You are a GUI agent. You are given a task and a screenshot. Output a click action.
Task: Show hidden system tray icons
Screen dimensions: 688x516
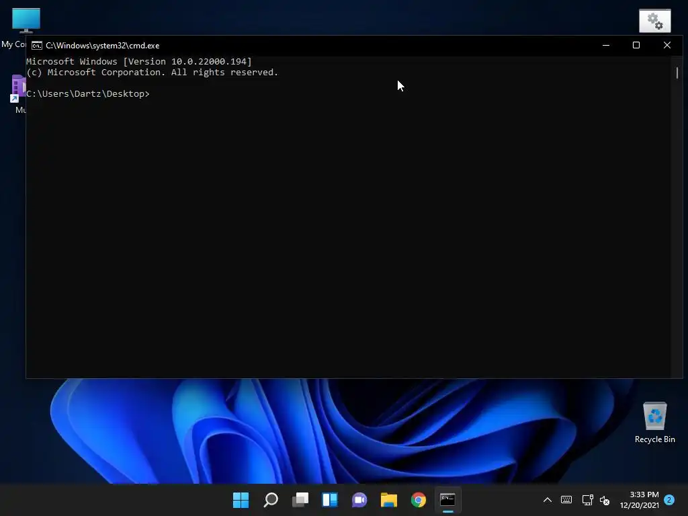547,500
